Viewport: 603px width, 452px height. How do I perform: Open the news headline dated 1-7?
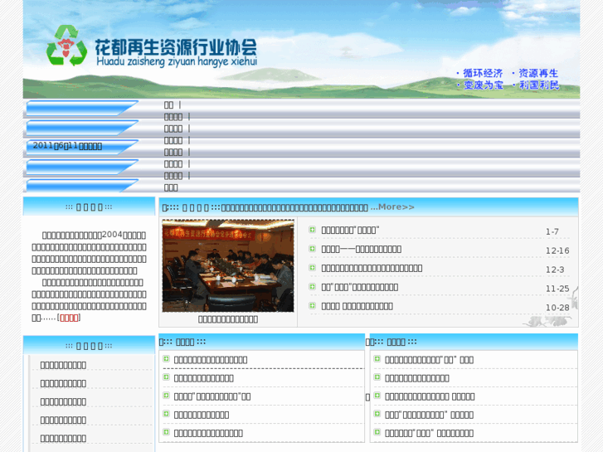click(350, 230)
